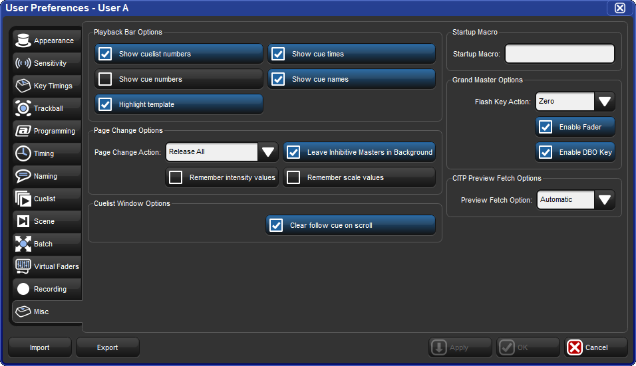636x366 pixels.
Task: Enable Remember intensity values
Action: [176, 177]
